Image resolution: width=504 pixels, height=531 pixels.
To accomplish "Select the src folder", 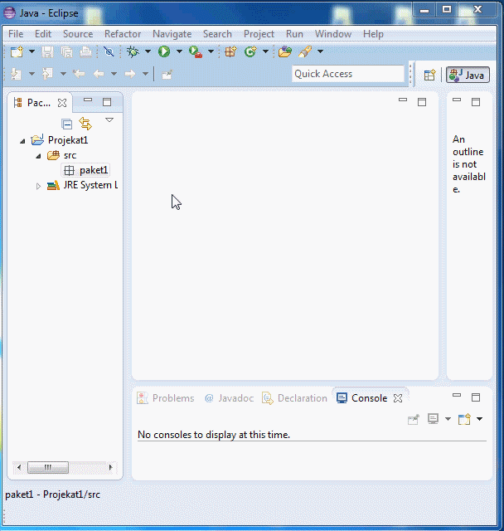I will point(61,155).
